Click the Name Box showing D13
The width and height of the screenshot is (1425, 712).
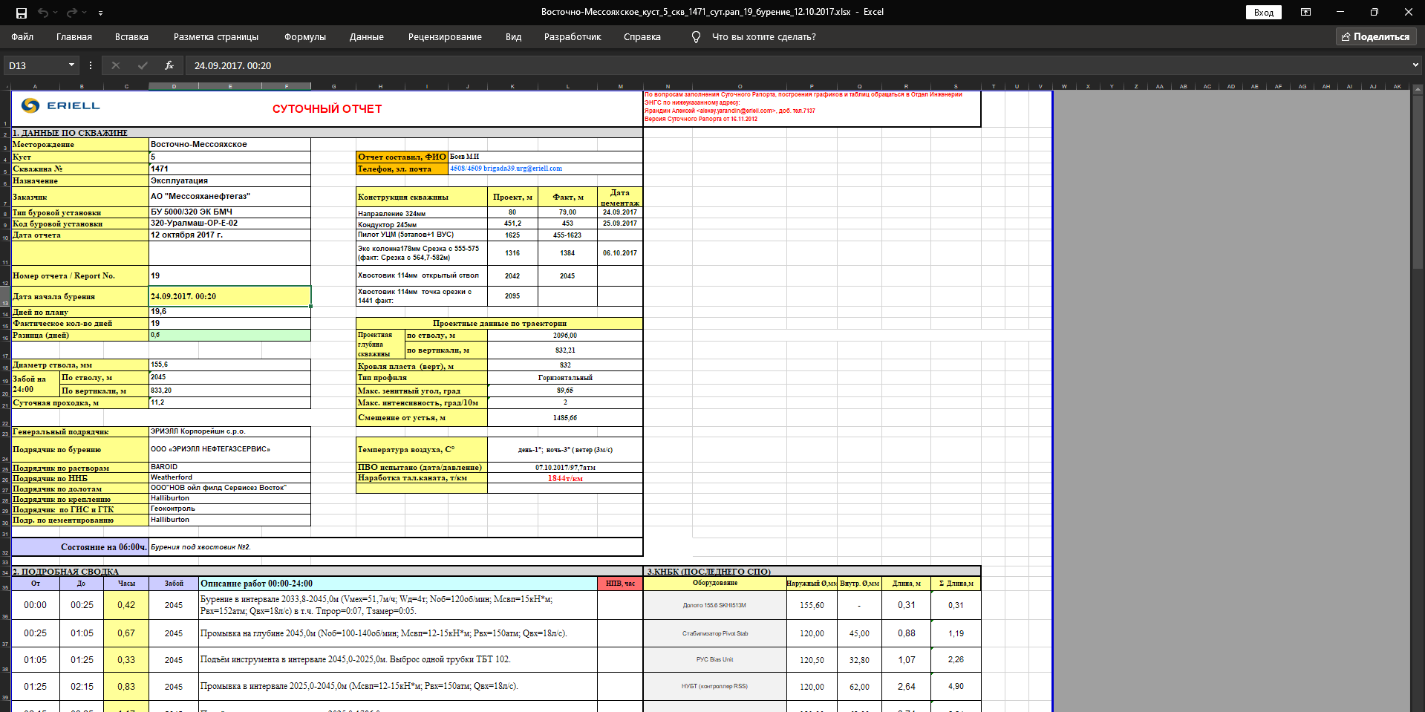point(35,65)
